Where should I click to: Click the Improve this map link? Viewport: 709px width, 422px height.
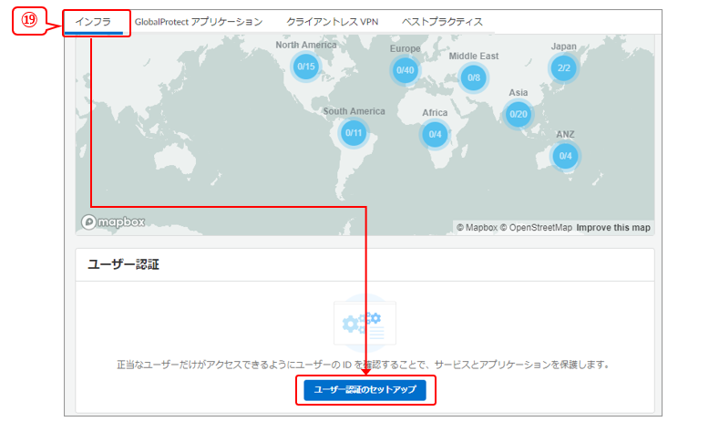[x=613, y=228]
